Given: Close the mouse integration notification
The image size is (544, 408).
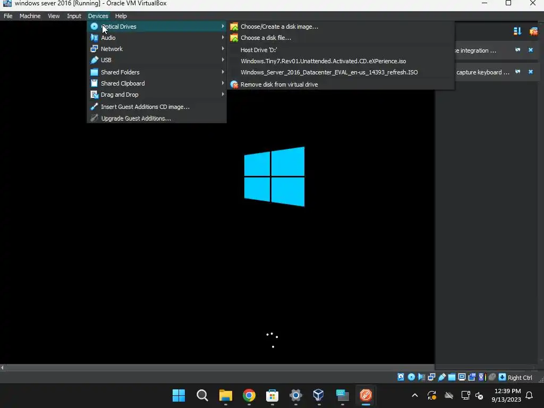Looking at the screenshot, I should pos(531,50).
